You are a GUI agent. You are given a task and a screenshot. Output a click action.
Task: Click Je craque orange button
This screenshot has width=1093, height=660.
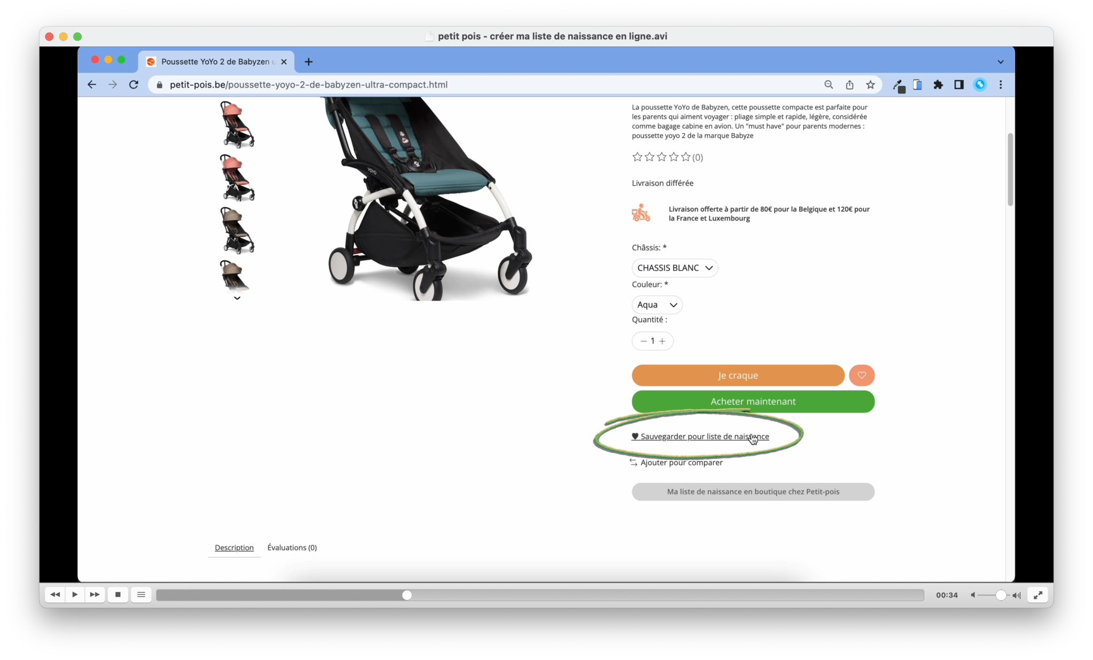738,375
